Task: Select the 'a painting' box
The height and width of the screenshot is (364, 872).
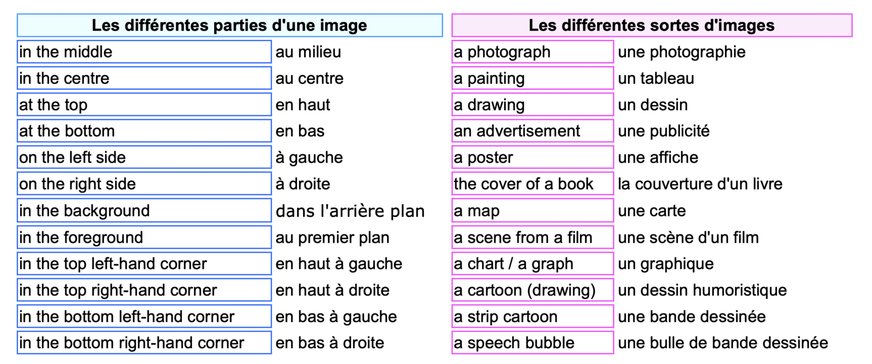Action: click(x=533, y=78)
